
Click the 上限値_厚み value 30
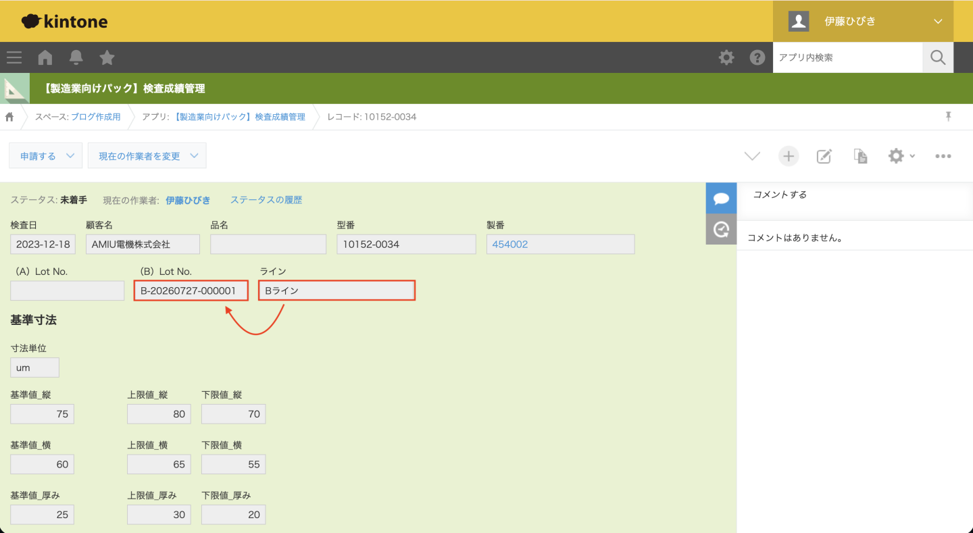[159, 515]
